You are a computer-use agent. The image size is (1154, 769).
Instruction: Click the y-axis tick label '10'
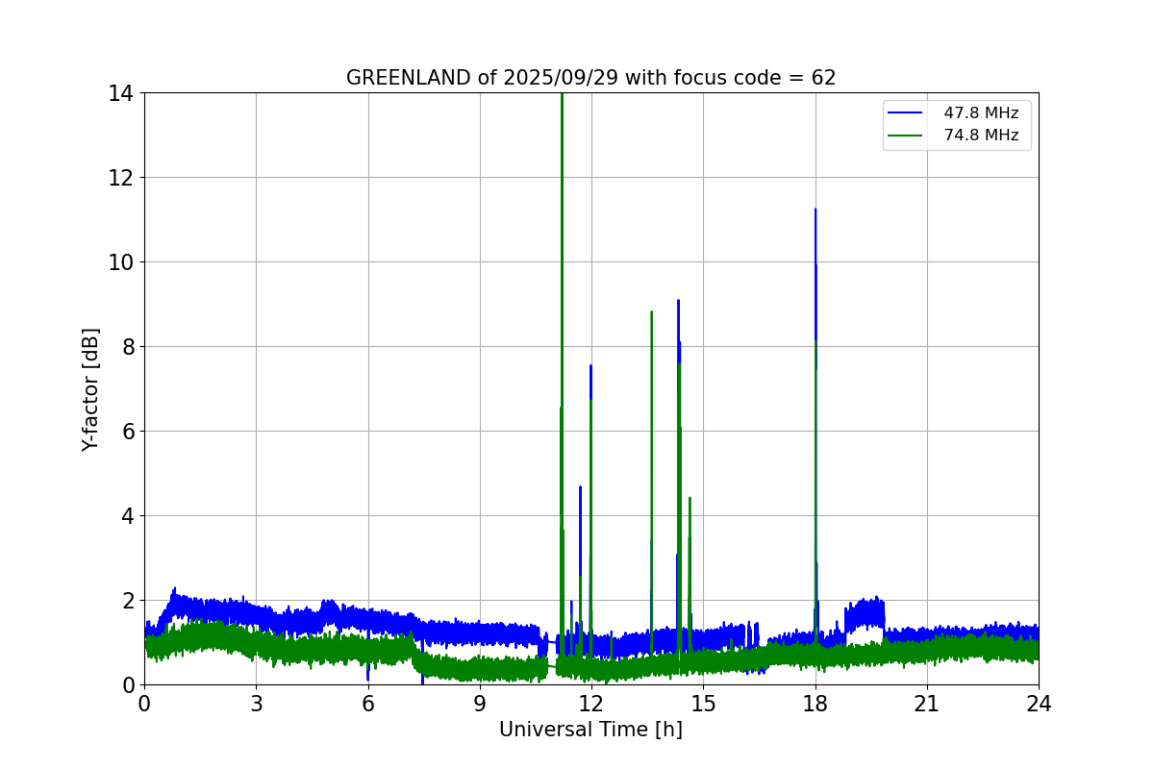click(x=120, y=262)
